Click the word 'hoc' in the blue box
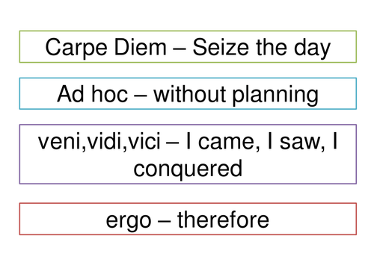 pos(110,94)
